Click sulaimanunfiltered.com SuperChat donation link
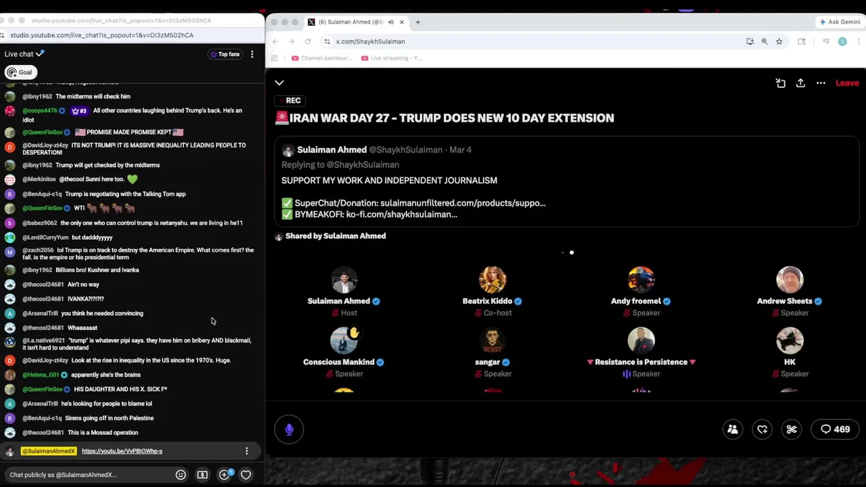 click(463, 203)
